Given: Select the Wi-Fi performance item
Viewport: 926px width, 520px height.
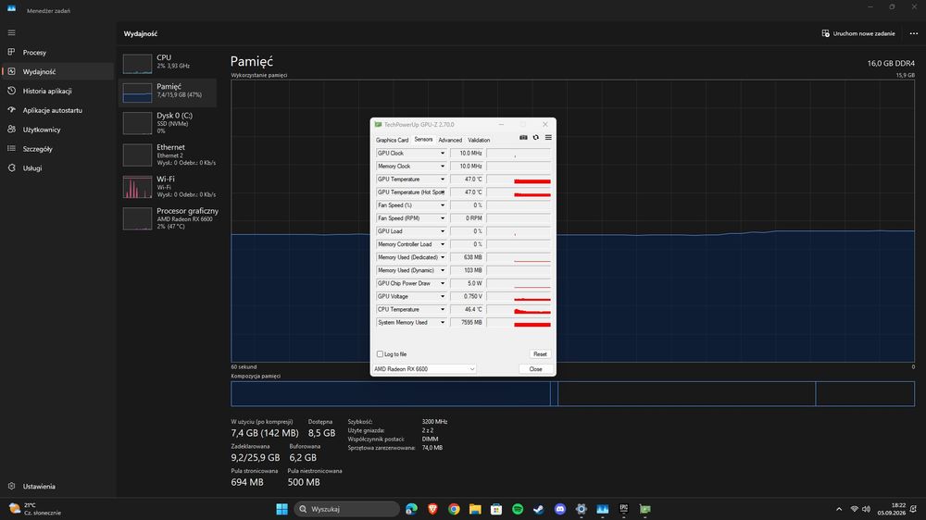Looking at the screenshot, I should (x=169, y=187).
